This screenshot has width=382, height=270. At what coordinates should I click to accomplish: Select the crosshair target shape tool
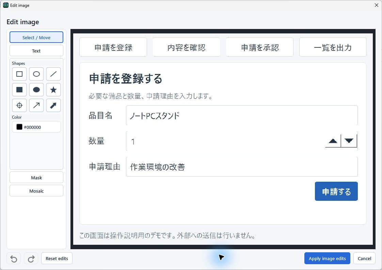pyautogui.click(x=19, y=105)
